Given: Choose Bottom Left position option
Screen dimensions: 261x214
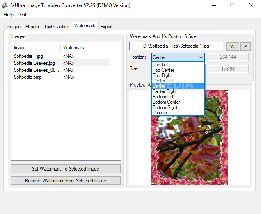Looking at the screenshot, I should (178, 97).
